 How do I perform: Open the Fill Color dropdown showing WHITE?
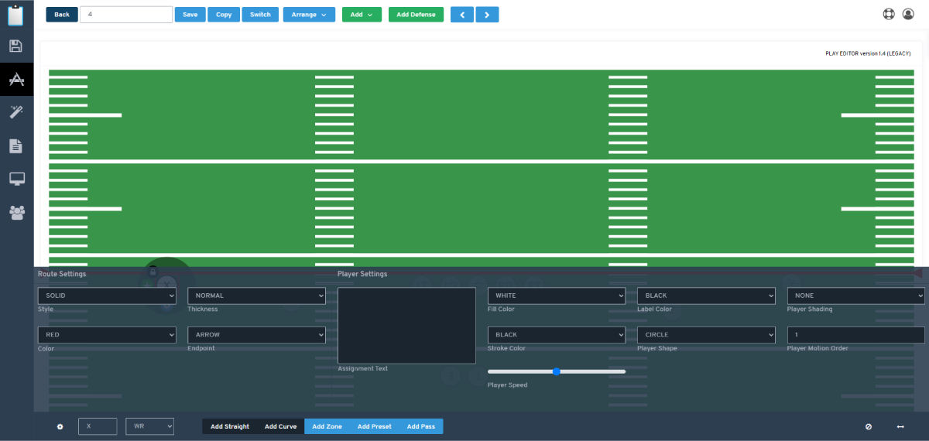click(557, 296)
